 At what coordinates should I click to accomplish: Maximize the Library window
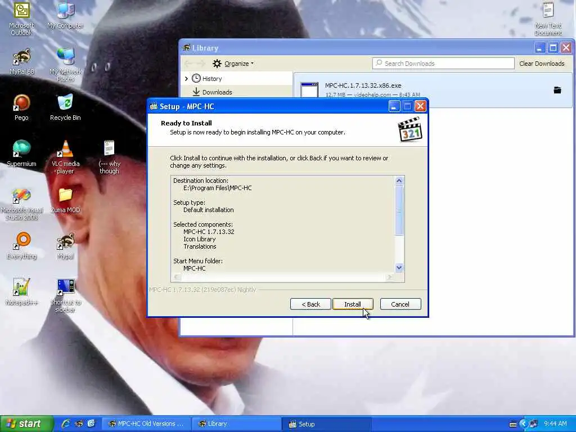click(x=553, y=48)
